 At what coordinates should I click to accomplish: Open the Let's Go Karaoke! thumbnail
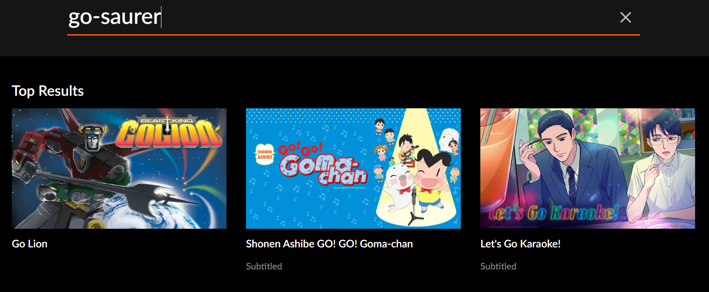pos(588,169)
